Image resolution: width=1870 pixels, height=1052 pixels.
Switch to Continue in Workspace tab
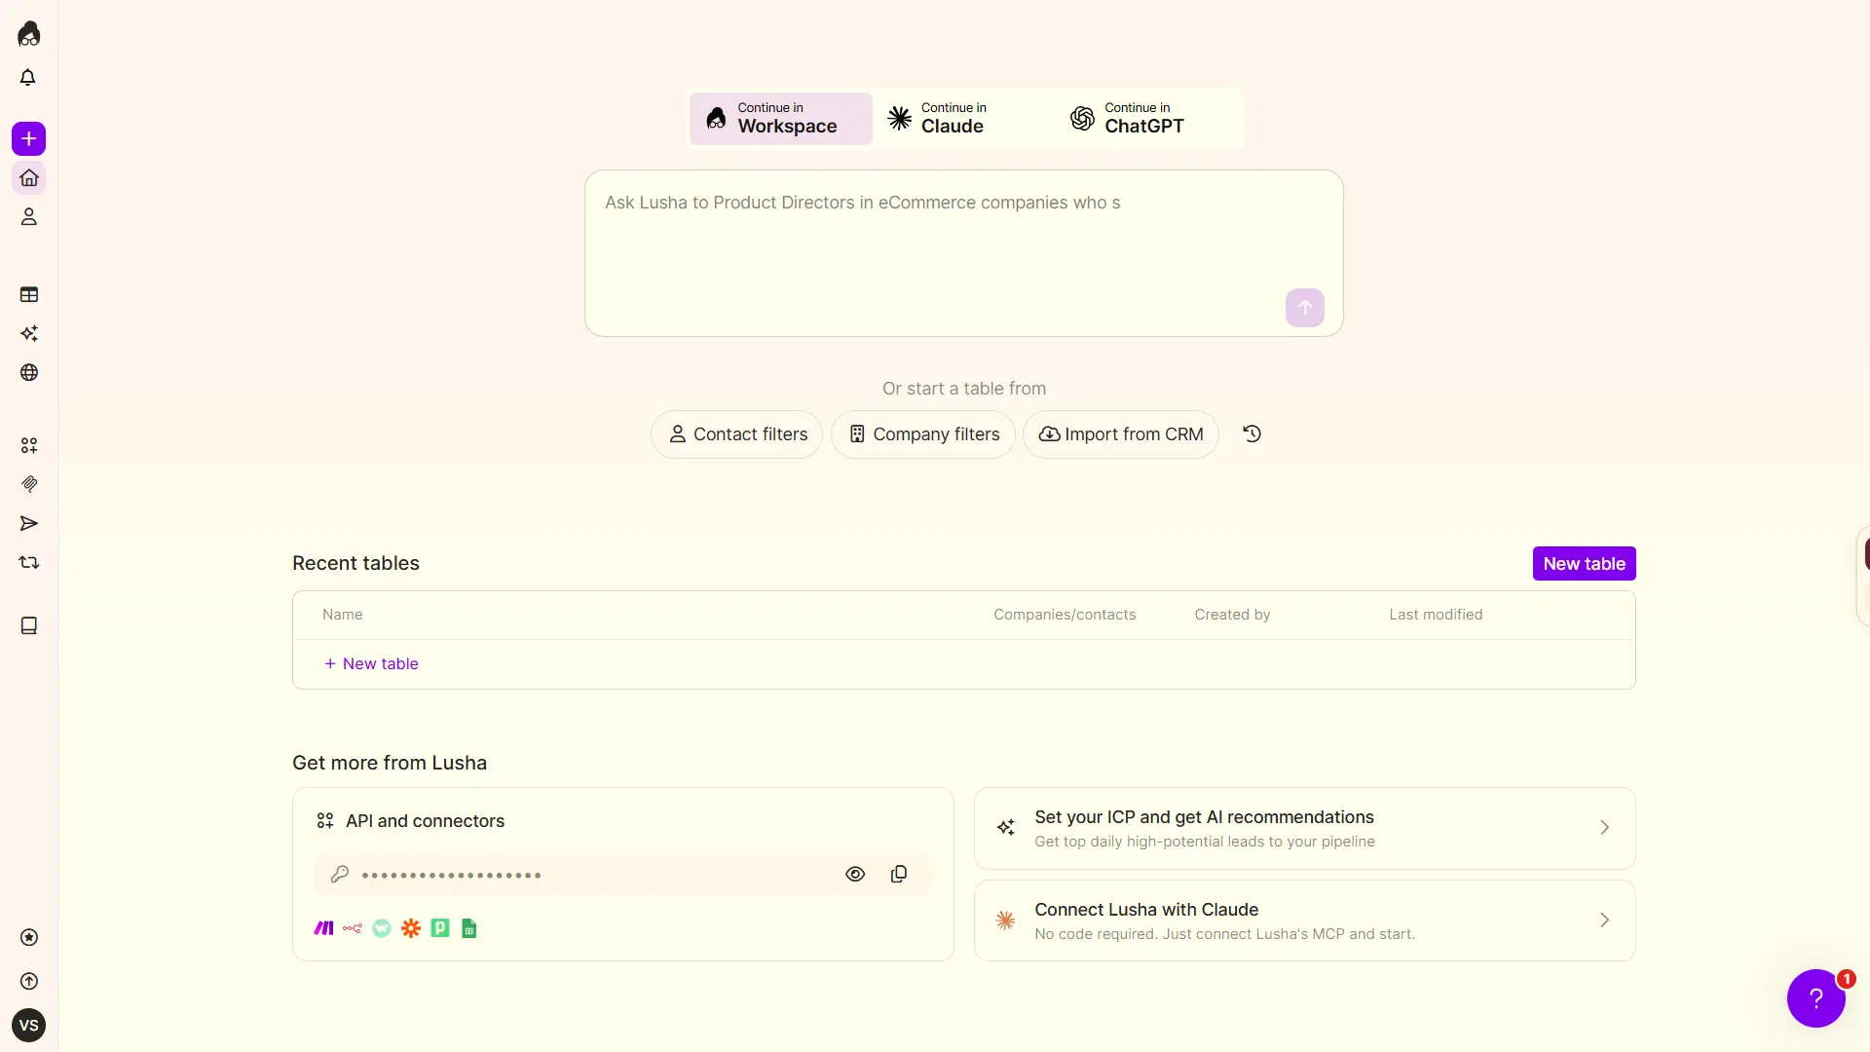(x=781, y=119)
